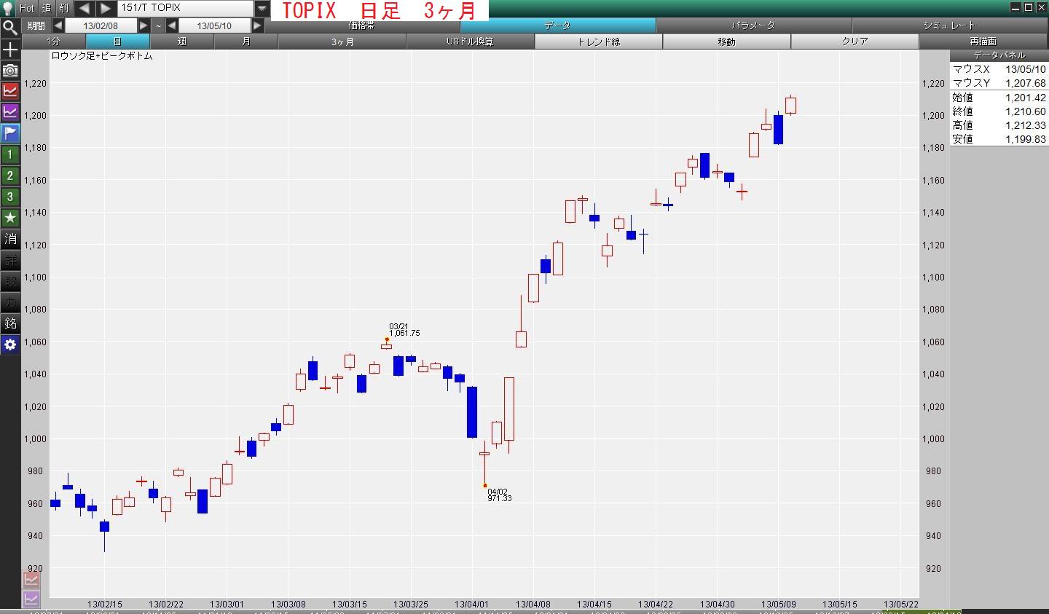Switch to the データ tab
This screenshot has height=614, width=1049.
tap(558, 25)
